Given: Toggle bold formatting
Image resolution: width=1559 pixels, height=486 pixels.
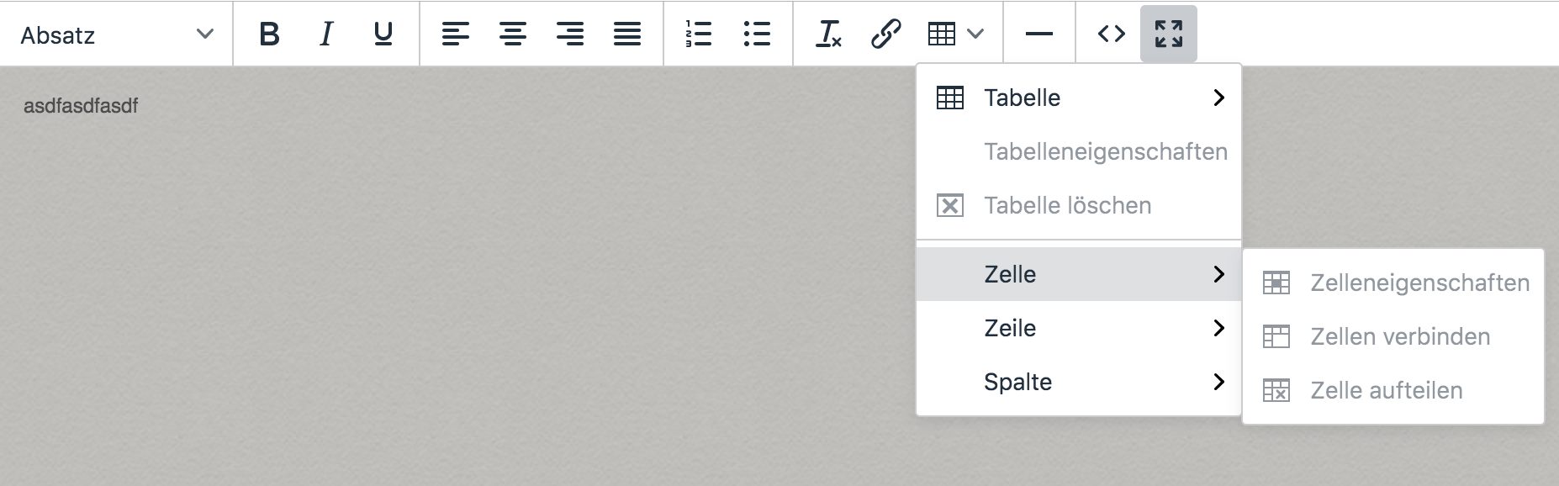Looking at the screenshot, I should point(269,34).
